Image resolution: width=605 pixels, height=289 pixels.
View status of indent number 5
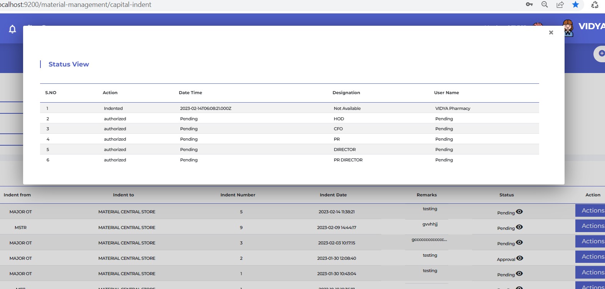click(519, 212)
